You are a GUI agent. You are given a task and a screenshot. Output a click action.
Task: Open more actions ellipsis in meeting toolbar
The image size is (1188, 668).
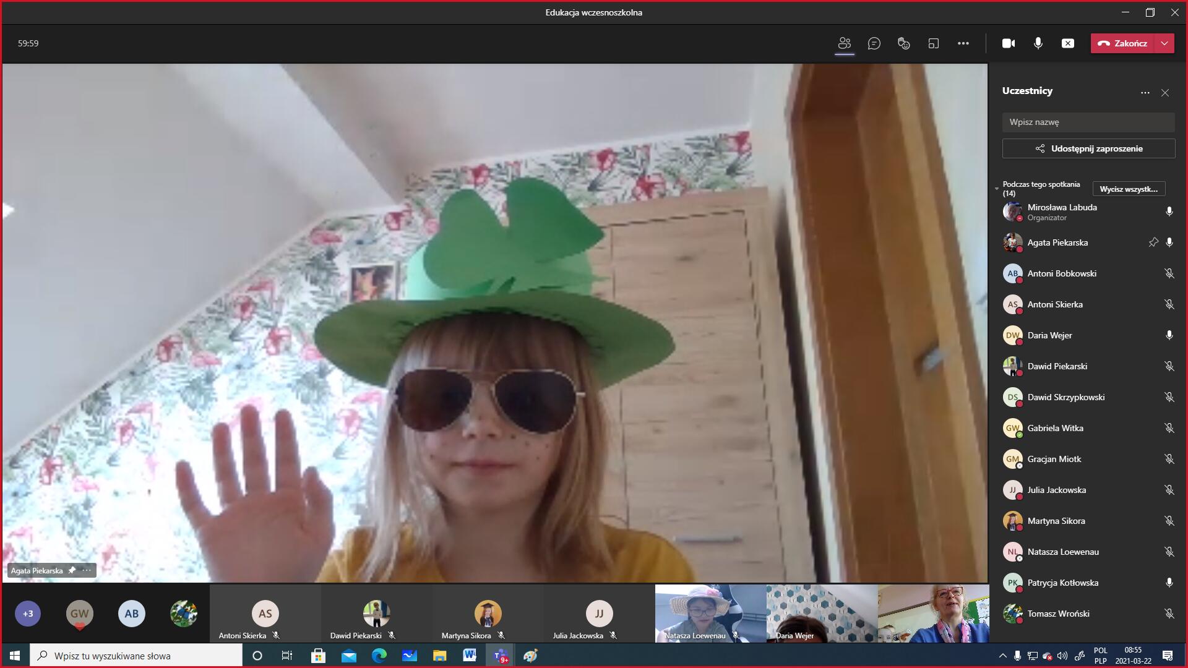pos(963,43)
